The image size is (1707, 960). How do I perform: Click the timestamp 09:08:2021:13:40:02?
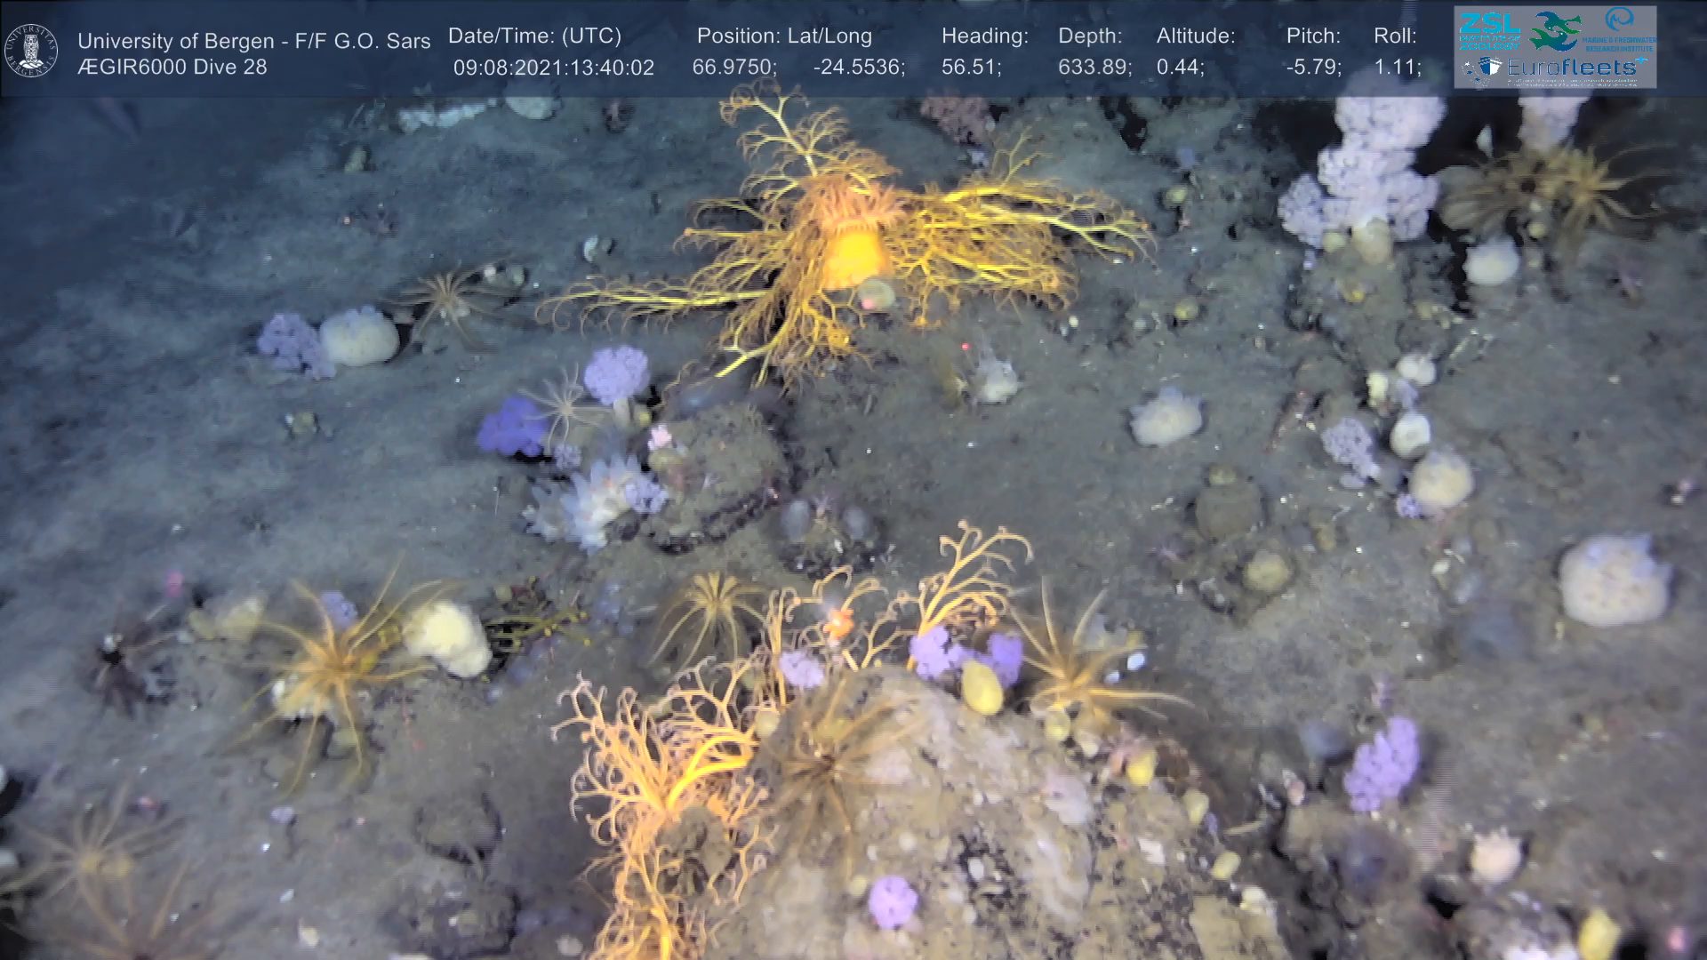553,68
